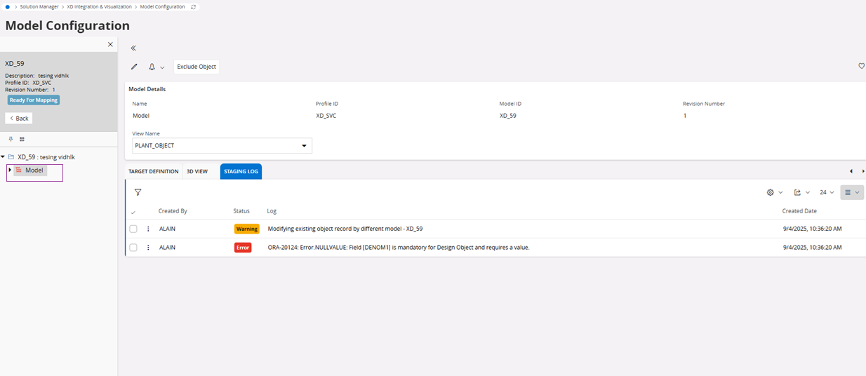Open the 24 page size dropdown
Viewport: 866px width, 376px height.
(827, 192)
